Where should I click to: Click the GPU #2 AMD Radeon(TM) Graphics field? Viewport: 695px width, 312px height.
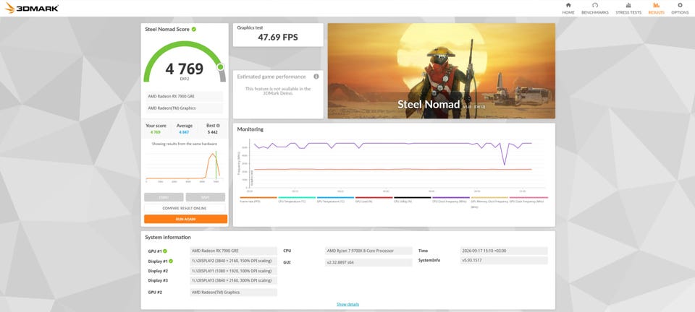[x=233, y=292]
